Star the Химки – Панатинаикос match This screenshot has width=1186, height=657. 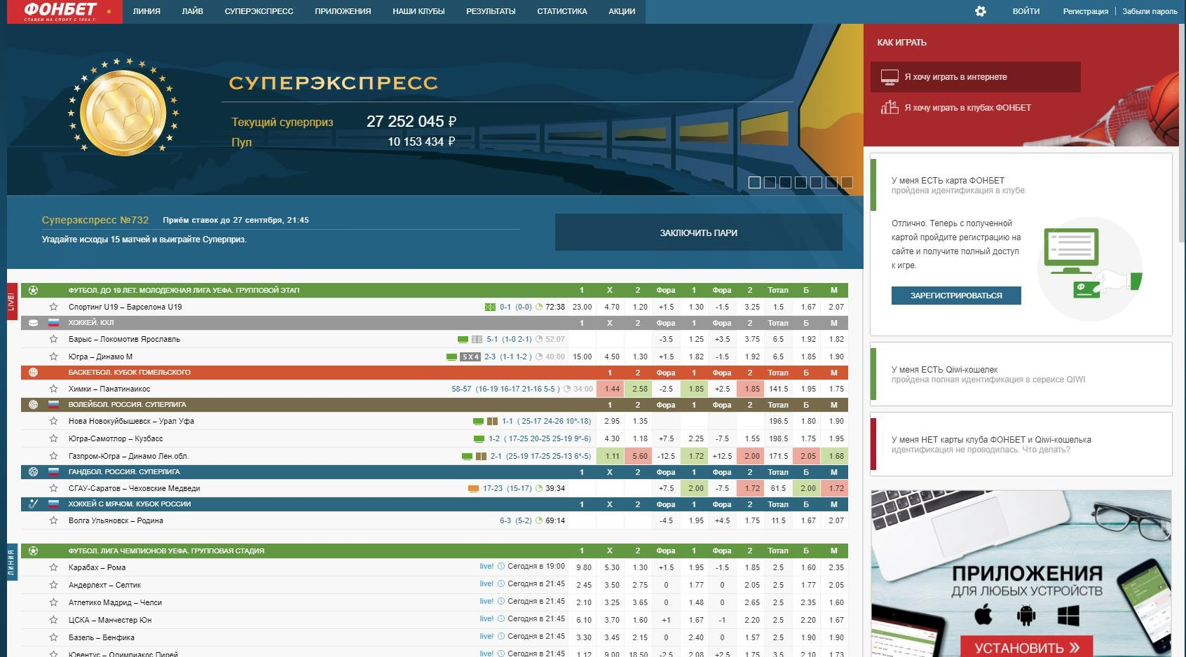[x=53, y=388]
